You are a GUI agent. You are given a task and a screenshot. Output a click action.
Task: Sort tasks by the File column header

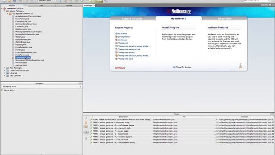(183, 117)
